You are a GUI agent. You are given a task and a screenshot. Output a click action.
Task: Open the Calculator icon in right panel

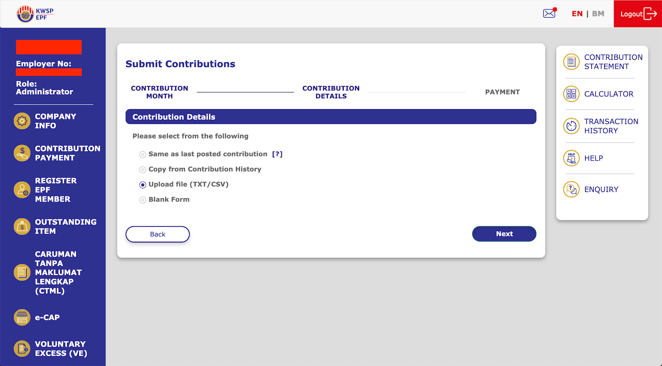571,94
